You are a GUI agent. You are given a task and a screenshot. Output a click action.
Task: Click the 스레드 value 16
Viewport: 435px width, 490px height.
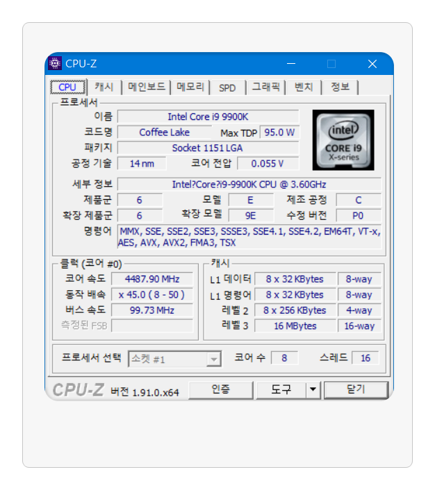pyautogui.click(x=366, y=358)
